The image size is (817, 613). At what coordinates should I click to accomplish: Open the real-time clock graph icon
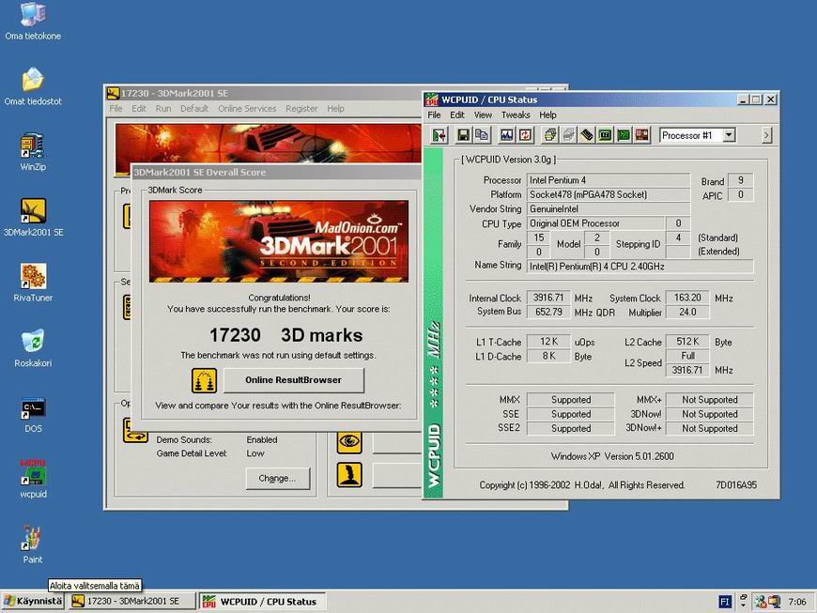tap(506, 135)
